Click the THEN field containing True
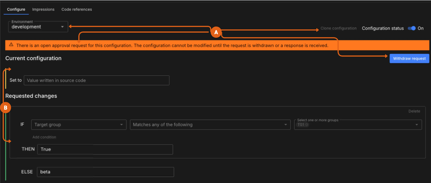Viewport: 431px width, 183px height. coord(105,149)
